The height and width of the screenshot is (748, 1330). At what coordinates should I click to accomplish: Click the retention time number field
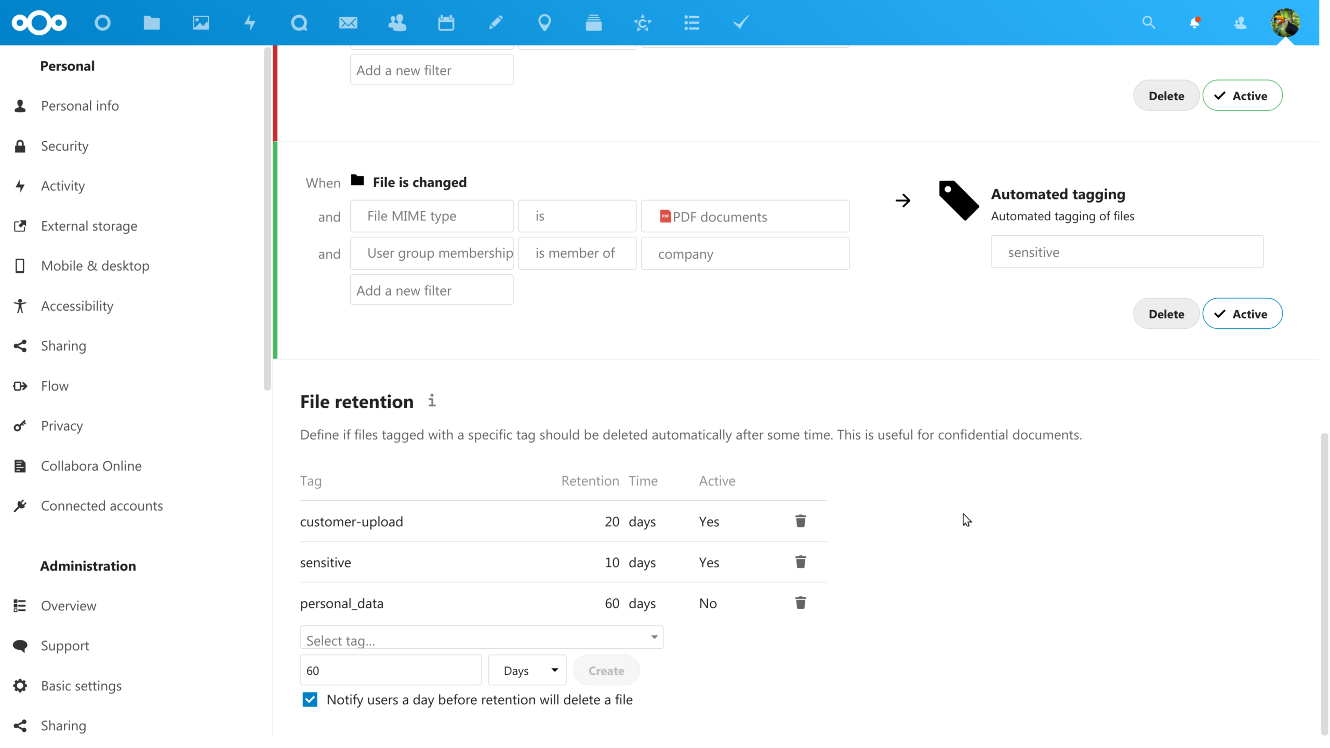coord(391,671)
